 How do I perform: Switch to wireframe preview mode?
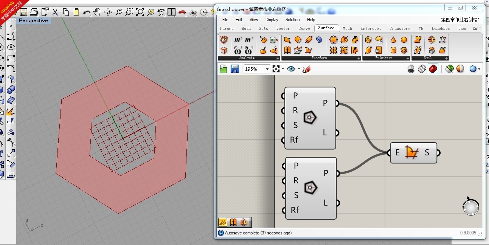(x=422, y=69)
